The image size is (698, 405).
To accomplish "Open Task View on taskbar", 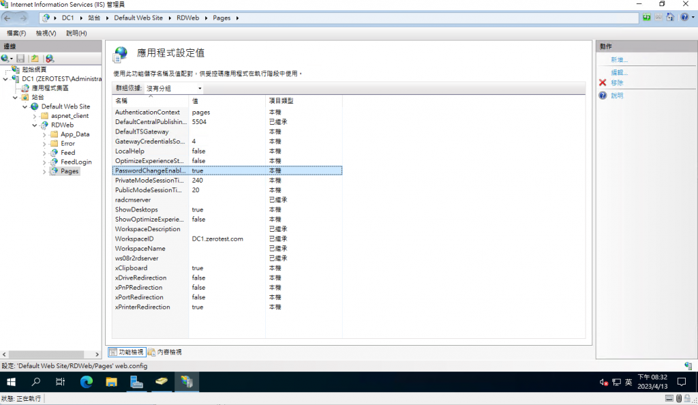I will click(x=61, y=382).
